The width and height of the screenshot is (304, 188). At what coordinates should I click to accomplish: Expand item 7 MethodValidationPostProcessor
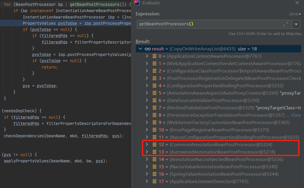click(147, 108)
